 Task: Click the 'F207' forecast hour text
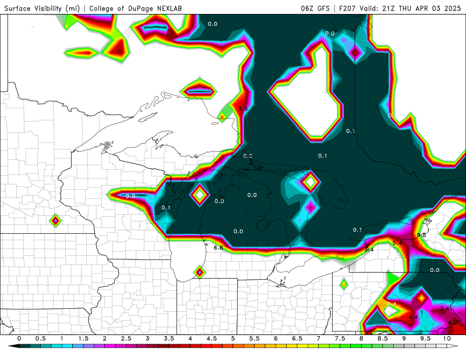[347, 8]
